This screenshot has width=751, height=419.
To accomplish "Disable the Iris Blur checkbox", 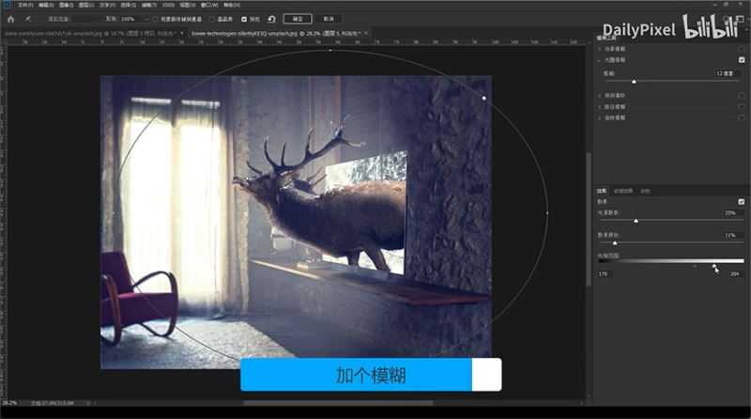I will click(x=742, y=59).
